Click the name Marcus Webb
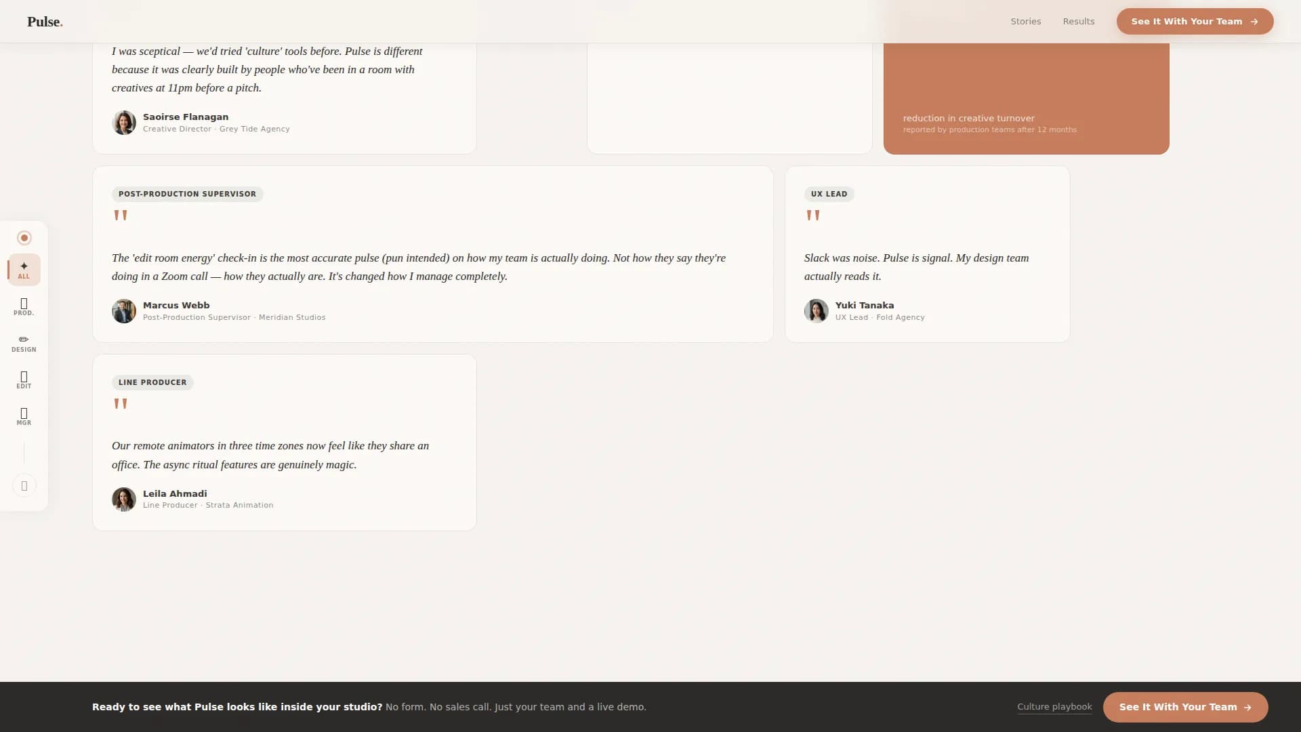 click(176, 306)
